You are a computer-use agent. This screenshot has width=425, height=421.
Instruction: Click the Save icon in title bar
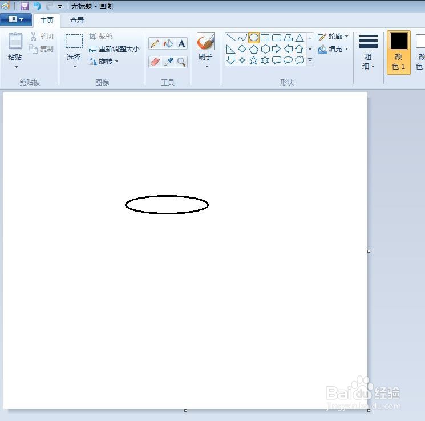pos(25,6)
